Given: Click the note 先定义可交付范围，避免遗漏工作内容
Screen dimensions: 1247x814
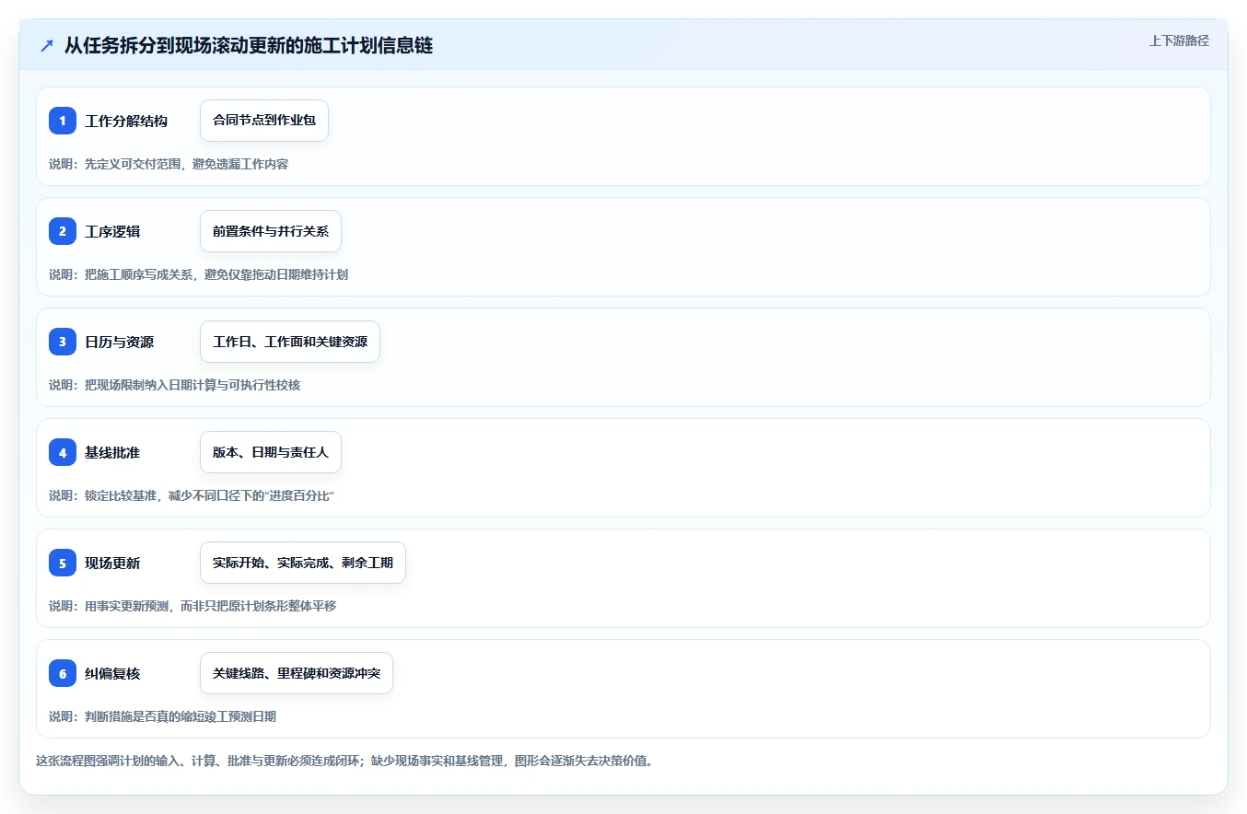Looking at the screenshot, I should click(x=169, y=164).
